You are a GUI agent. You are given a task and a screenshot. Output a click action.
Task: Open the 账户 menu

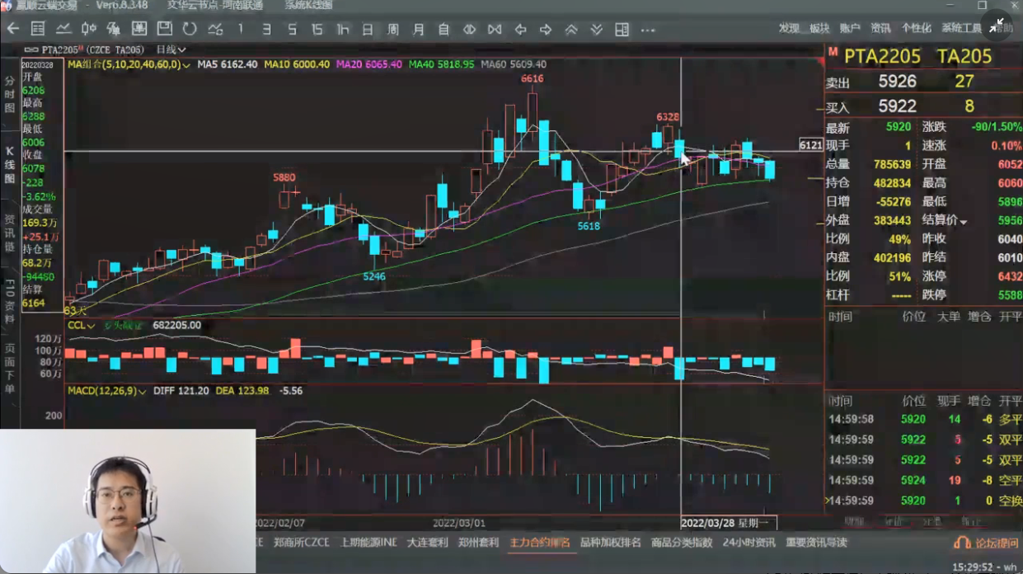tap(850, 28)
